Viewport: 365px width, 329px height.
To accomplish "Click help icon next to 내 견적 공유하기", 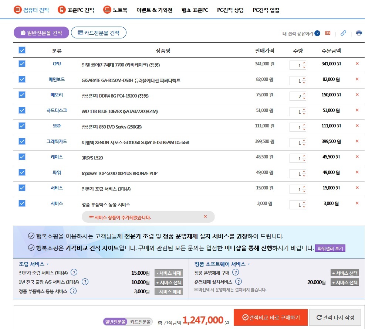I will [x=317, y=34].
